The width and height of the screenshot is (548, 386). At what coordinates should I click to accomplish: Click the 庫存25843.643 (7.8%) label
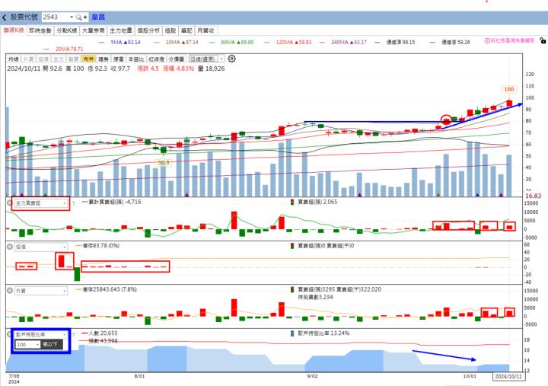click(110, 289)
